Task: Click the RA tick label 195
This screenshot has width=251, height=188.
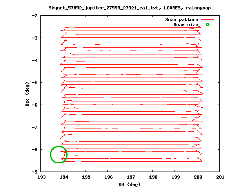Action: (x=86, y=177)
